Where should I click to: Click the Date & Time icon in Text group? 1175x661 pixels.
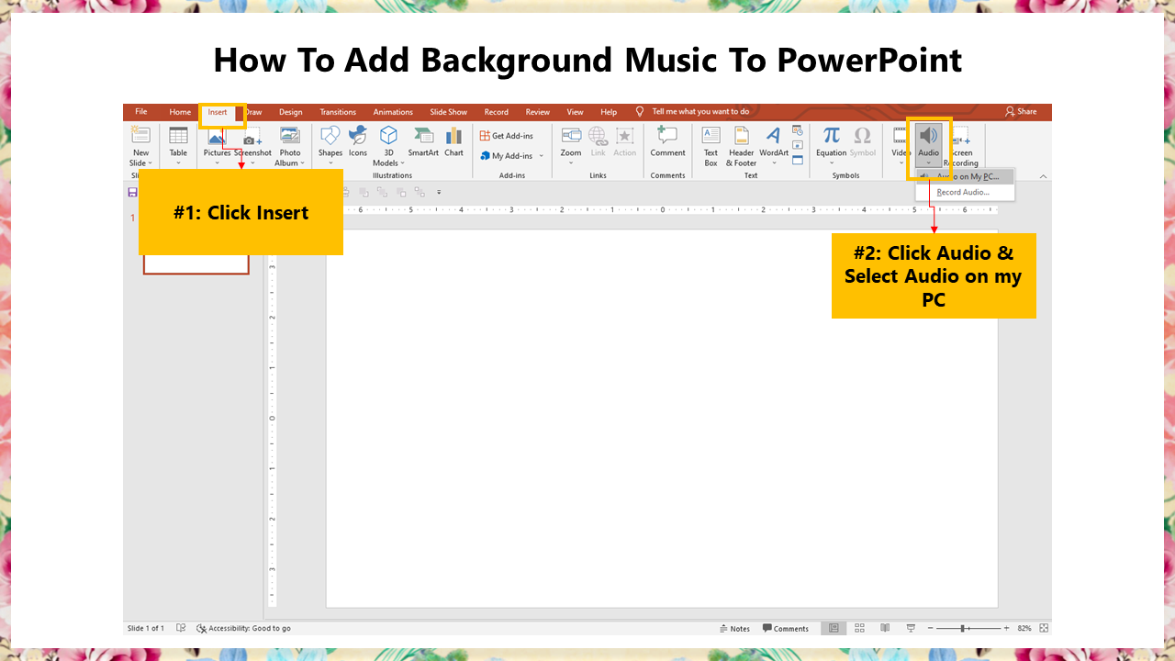tap(797, 130)
